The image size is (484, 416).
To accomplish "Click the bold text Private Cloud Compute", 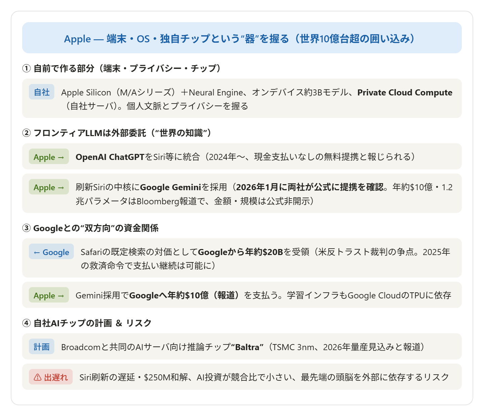I will pyautogui.click(x=405, y=92).
